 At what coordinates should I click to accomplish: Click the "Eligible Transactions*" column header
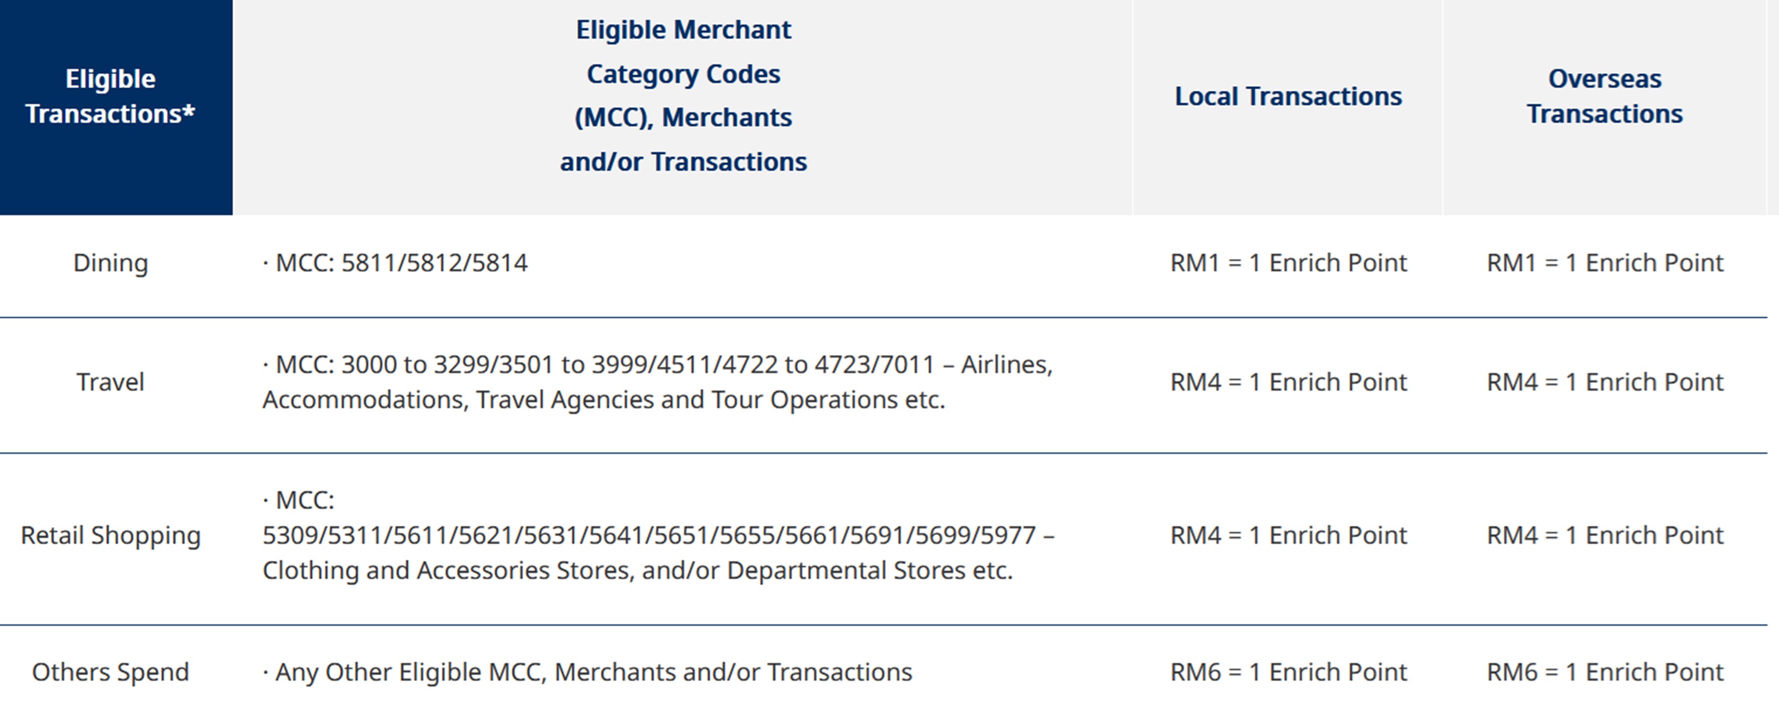click(111, 96)
